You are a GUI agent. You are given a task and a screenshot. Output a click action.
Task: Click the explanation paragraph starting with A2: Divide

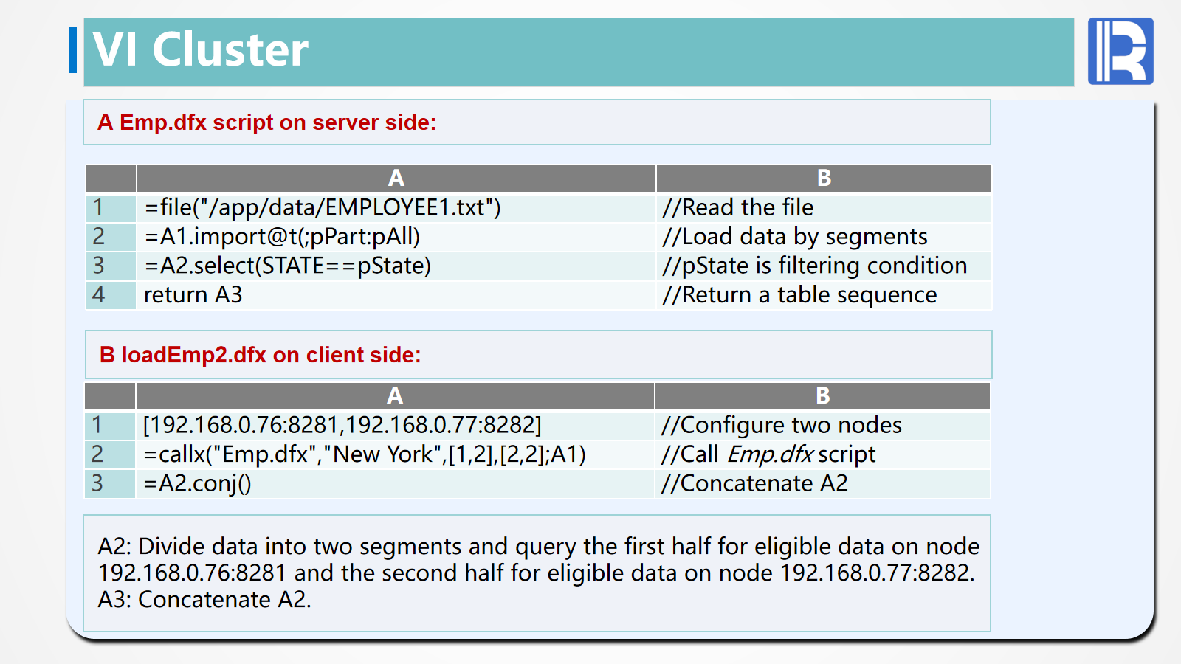point(537,573)
